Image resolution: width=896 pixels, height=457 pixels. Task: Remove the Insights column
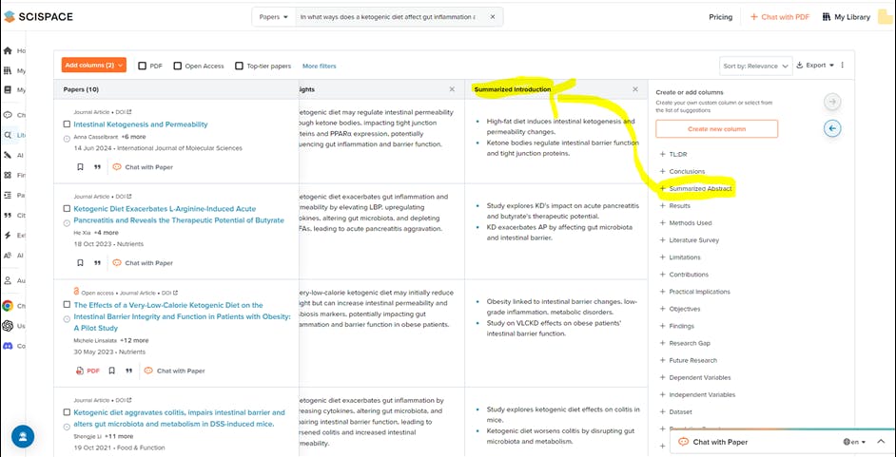(x=452, y=89)
